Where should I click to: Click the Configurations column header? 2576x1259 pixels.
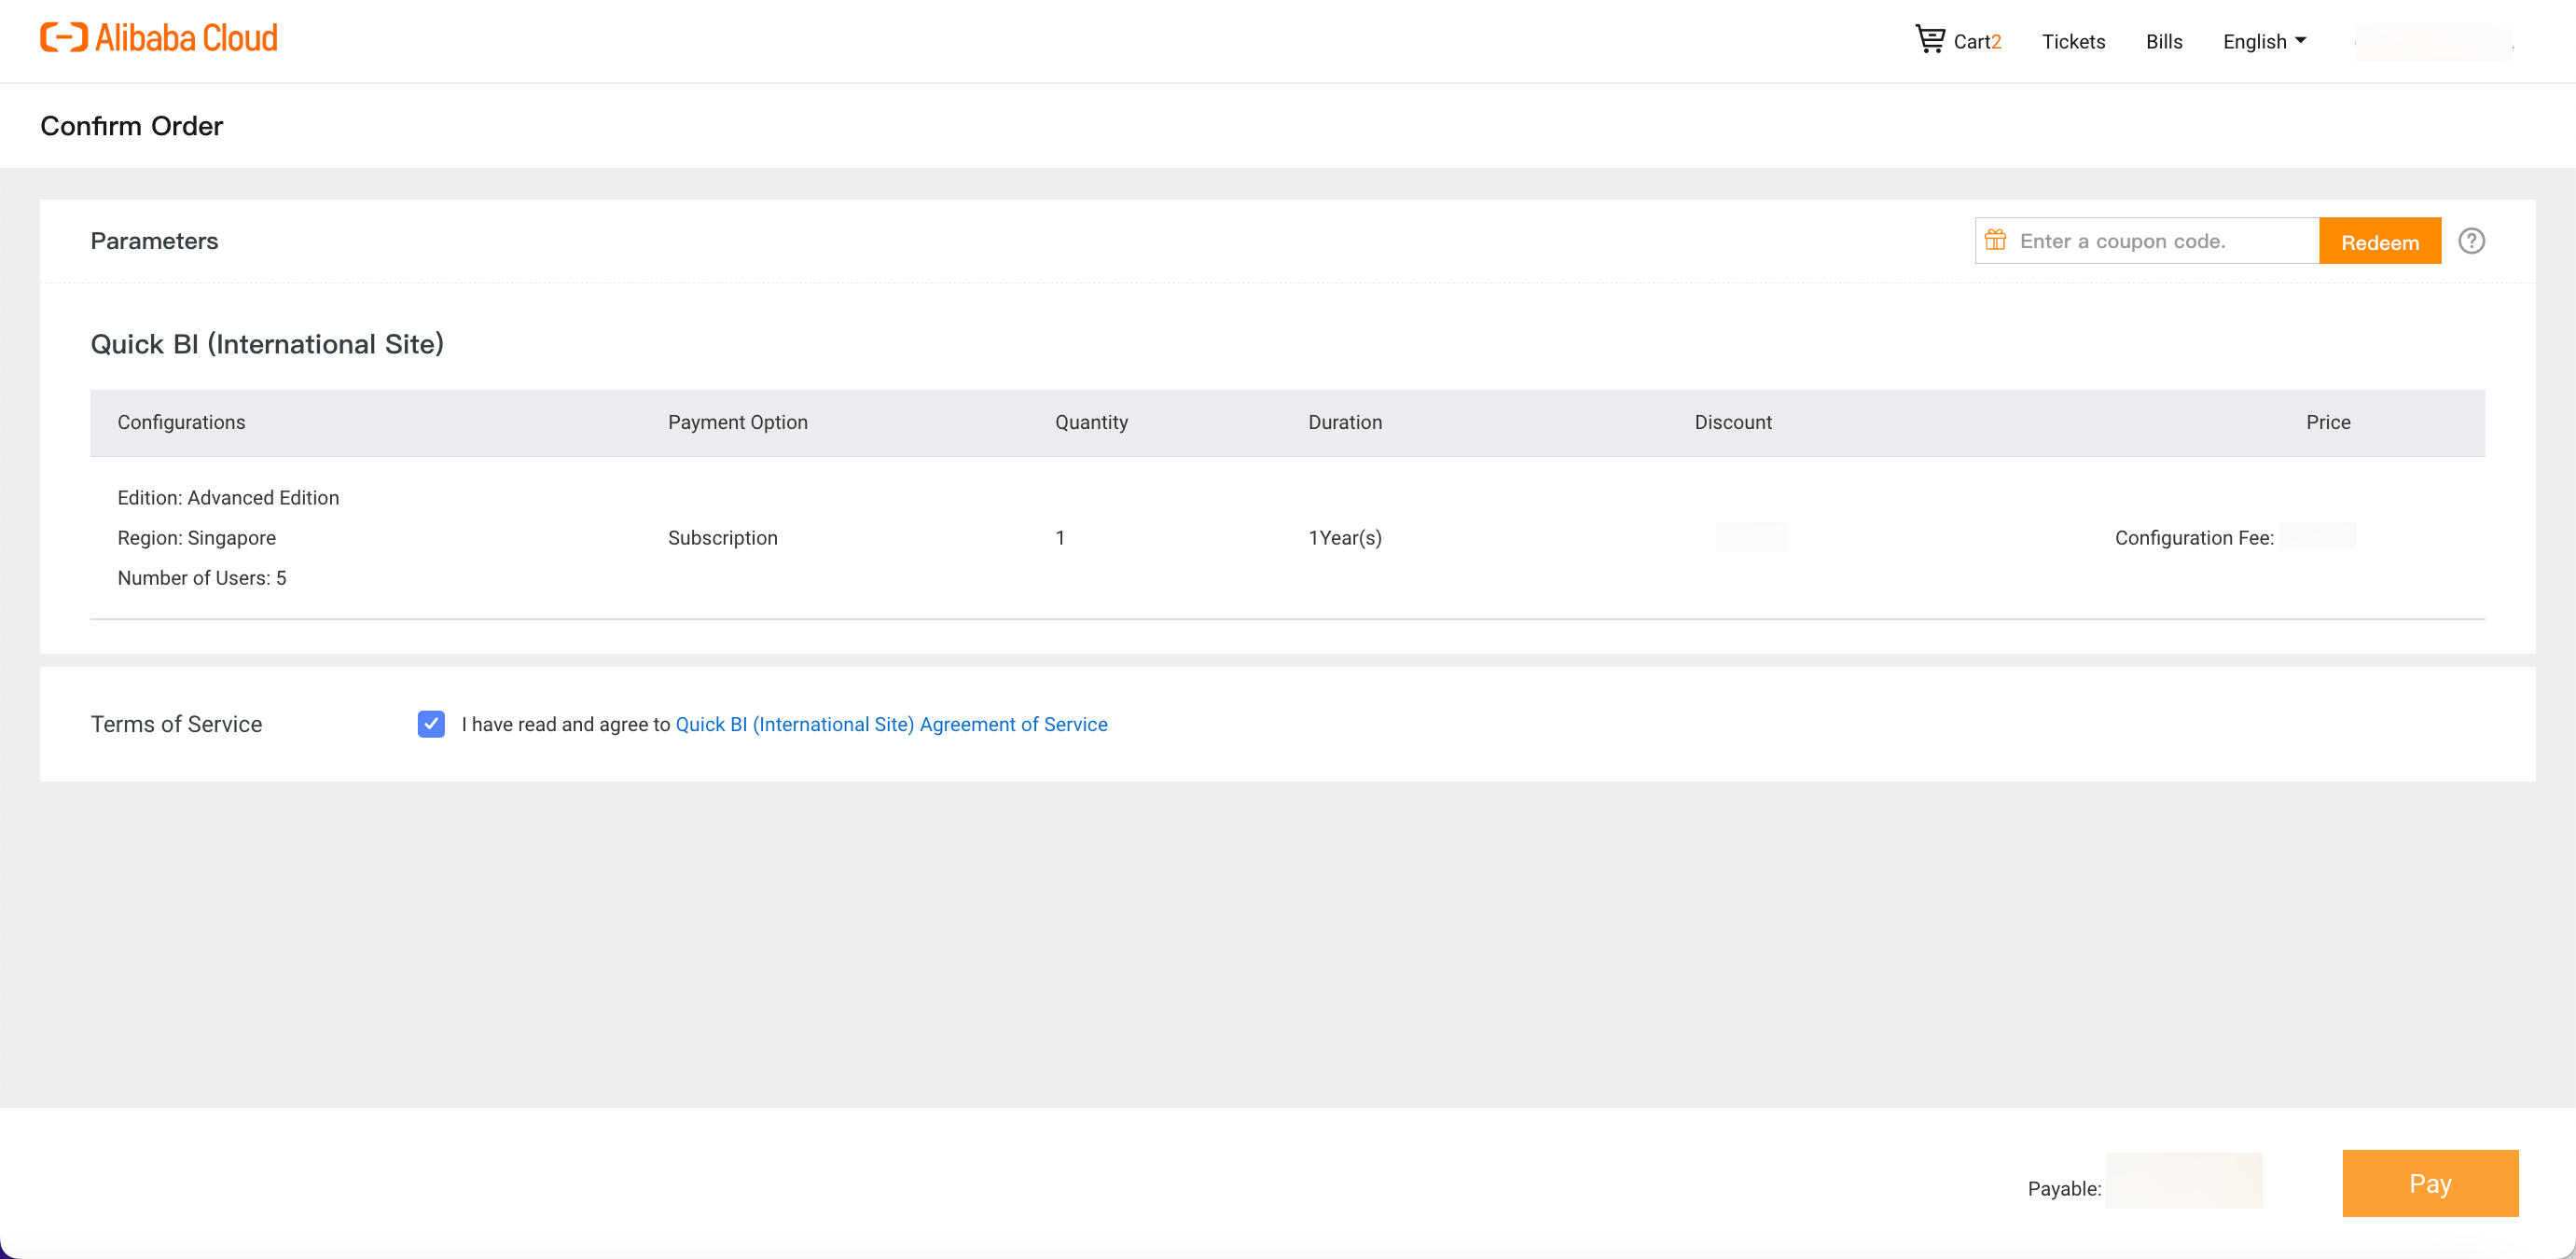tap(181, 422)
